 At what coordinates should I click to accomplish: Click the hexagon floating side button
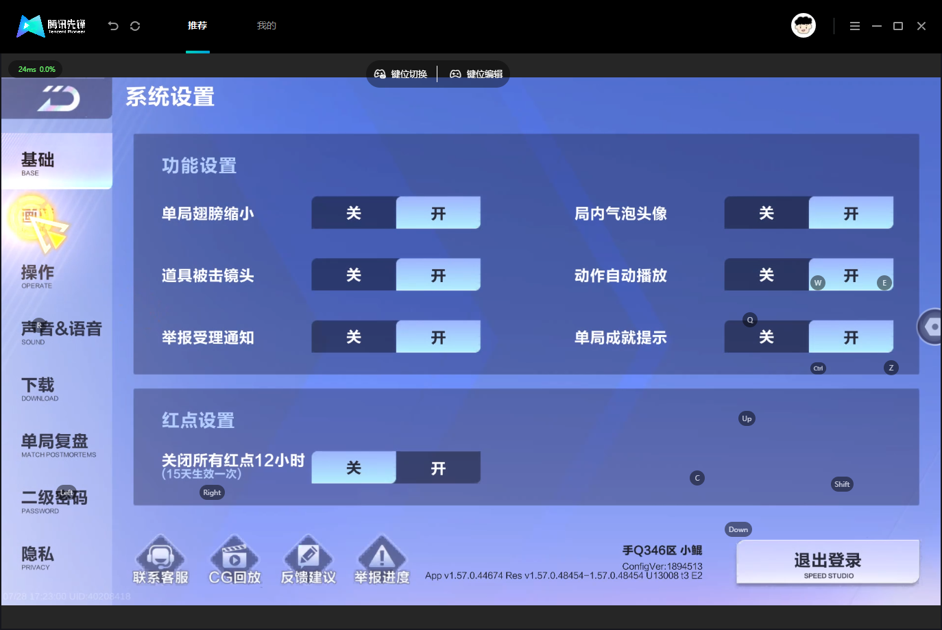pos(930,327)
